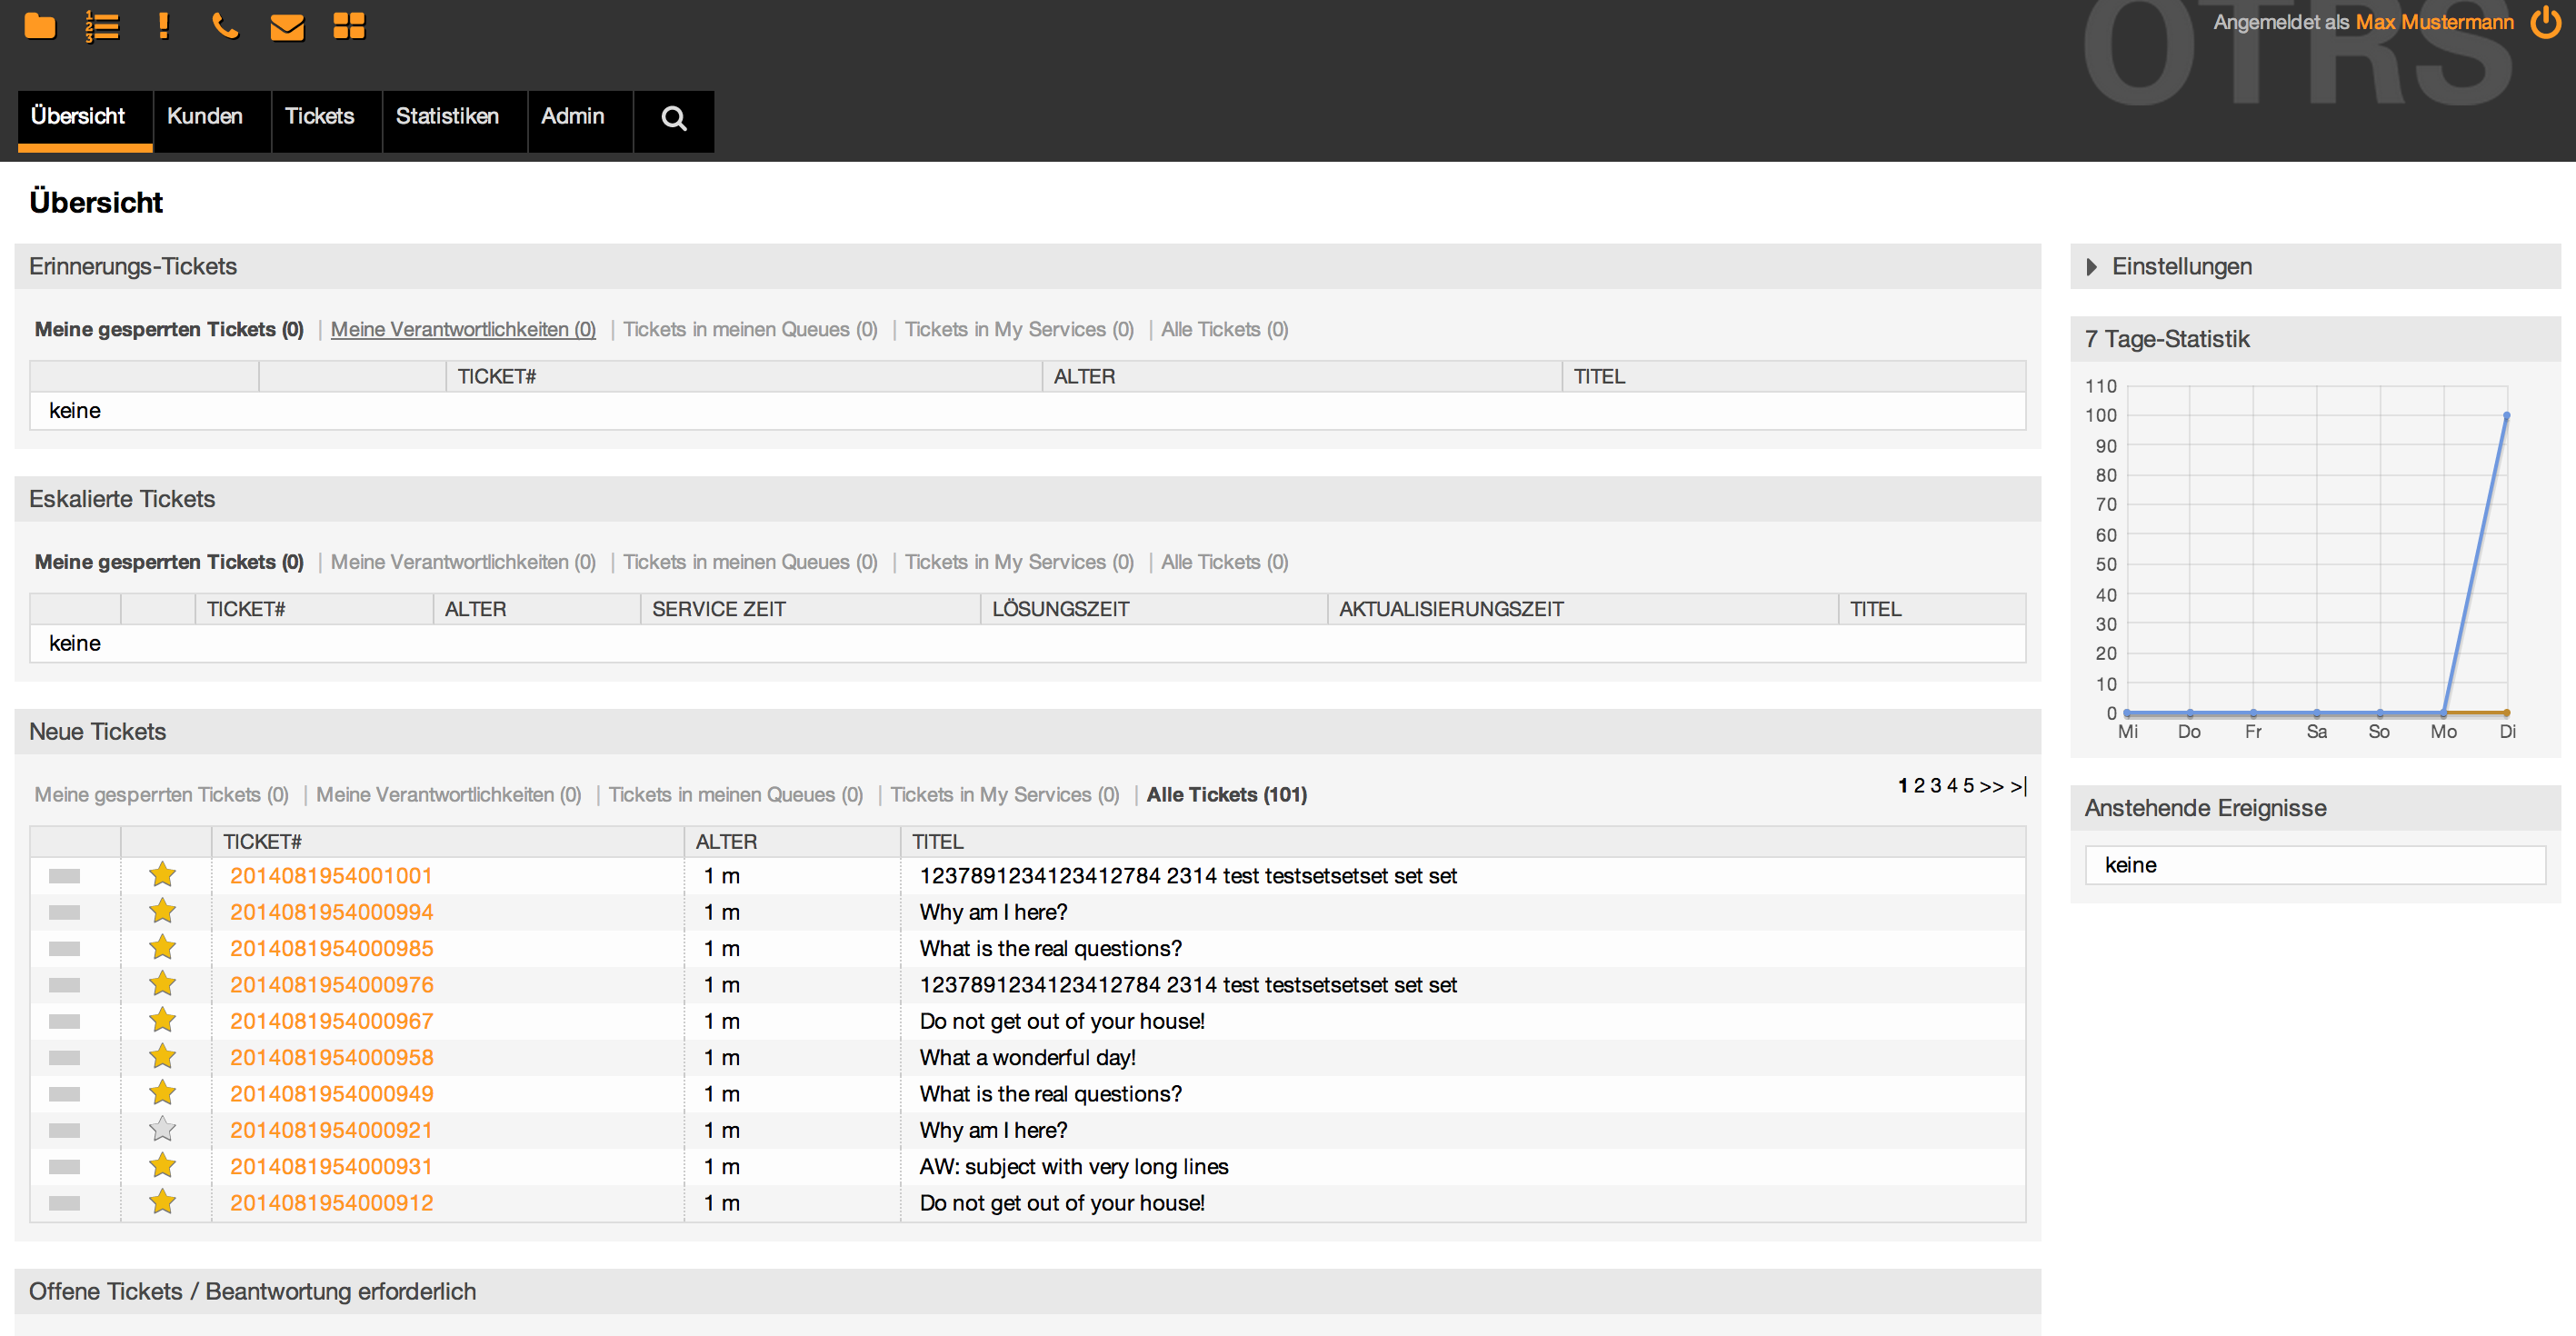The image size is (2576, 1336).
Task: Open ticket 2014081954000967
Action: pos(331,1021)
